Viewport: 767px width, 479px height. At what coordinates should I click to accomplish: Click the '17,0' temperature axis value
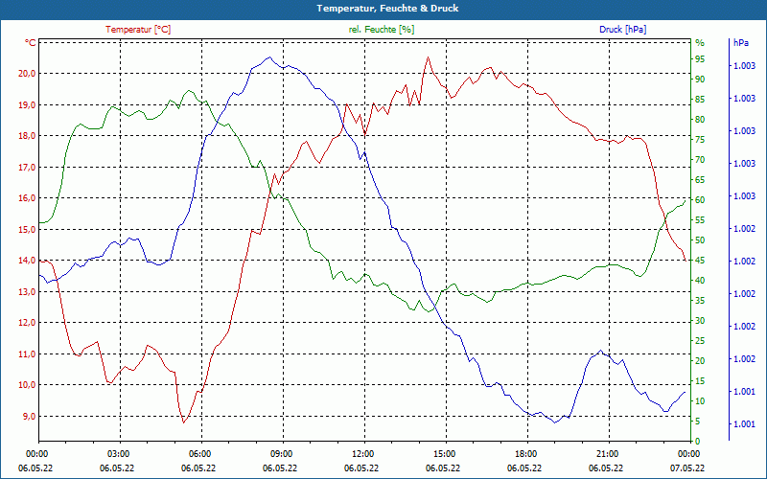27,167
